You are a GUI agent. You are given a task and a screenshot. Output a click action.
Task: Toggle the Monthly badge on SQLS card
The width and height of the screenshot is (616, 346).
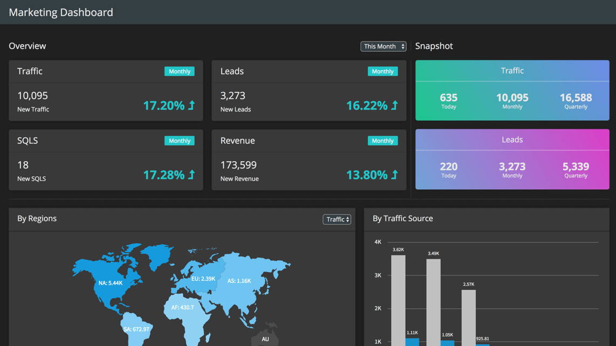tap(180, 141)
